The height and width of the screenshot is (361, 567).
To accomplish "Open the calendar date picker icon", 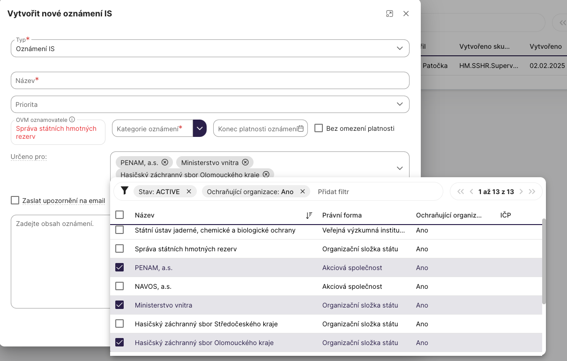I will pos(301,128).
